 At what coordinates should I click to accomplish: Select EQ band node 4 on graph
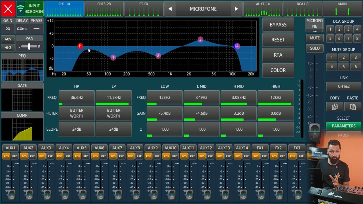click(x=237, y=46)
